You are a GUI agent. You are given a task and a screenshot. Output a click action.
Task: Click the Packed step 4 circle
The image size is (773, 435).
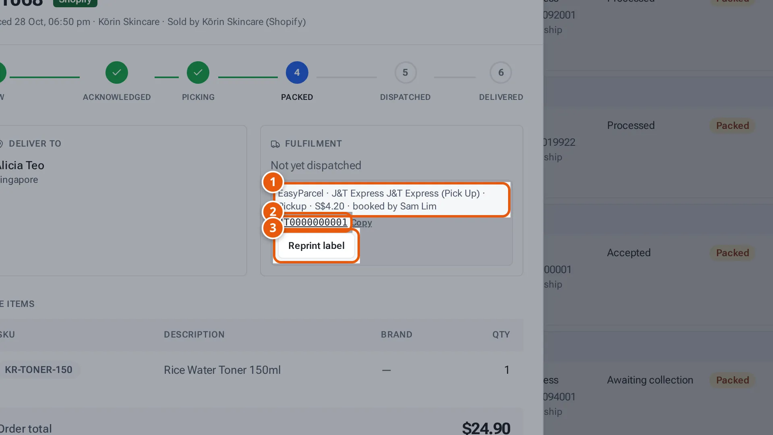(297, 72)
